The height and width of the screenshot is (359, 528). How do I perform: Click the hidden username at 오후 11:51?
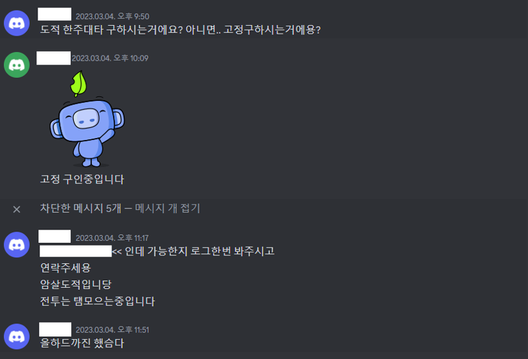pos(55,329)
